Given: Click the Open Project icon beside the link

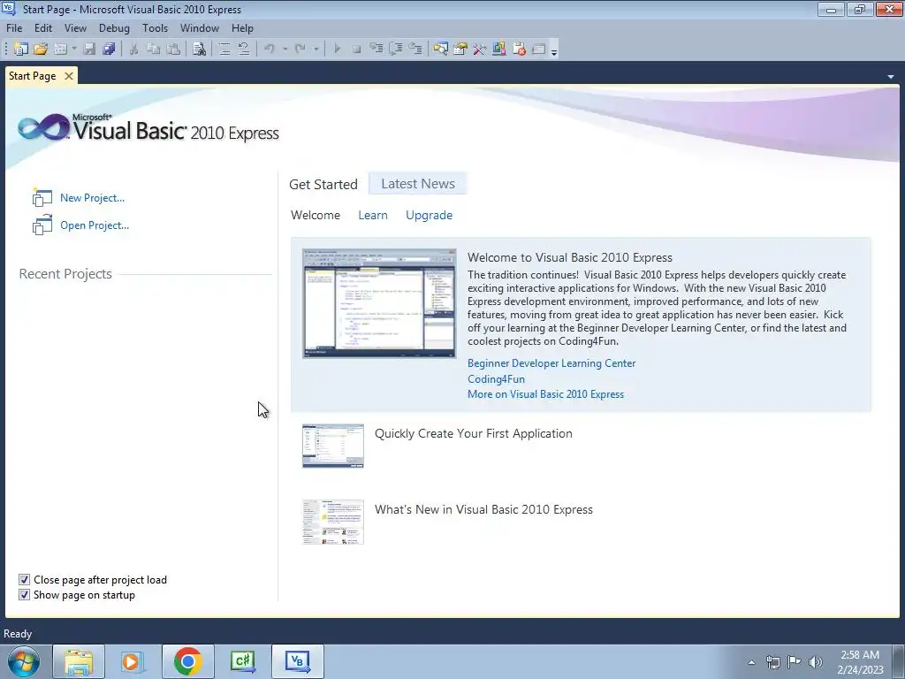Looking at the screenshot, I should click(42, 225).
